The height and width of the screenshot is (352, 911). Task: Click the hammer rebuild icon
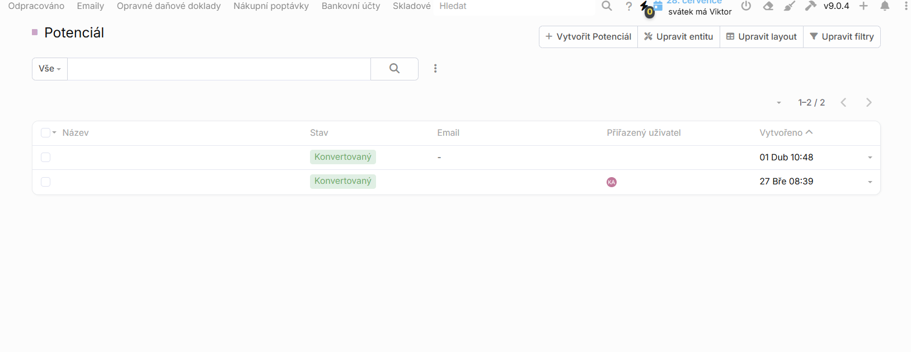[x=810, y=6]
